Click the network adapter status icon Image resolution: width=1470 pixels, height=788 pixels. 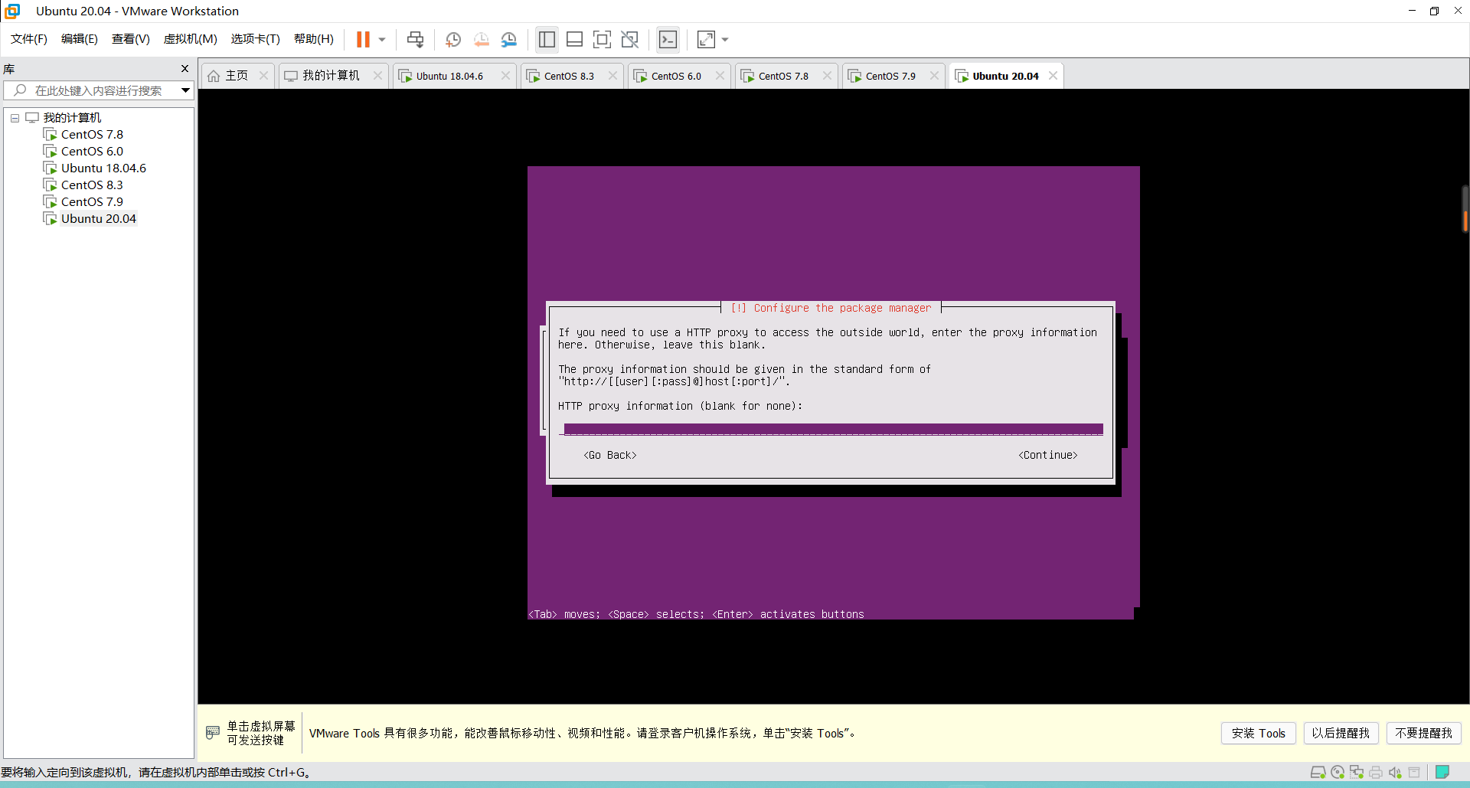tap(1357, 772)
